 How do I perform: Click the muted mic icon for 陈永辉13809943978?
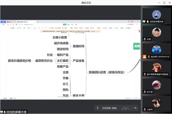pos(149,57)
